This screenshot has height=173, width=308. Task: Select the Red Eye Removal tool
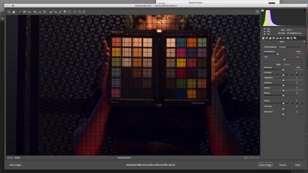click(x=55, y=12)
